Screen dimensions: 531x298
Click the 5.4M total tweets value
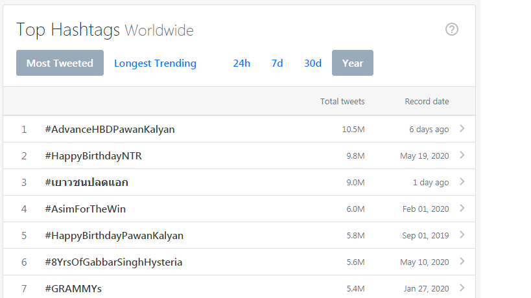point(355,288)
